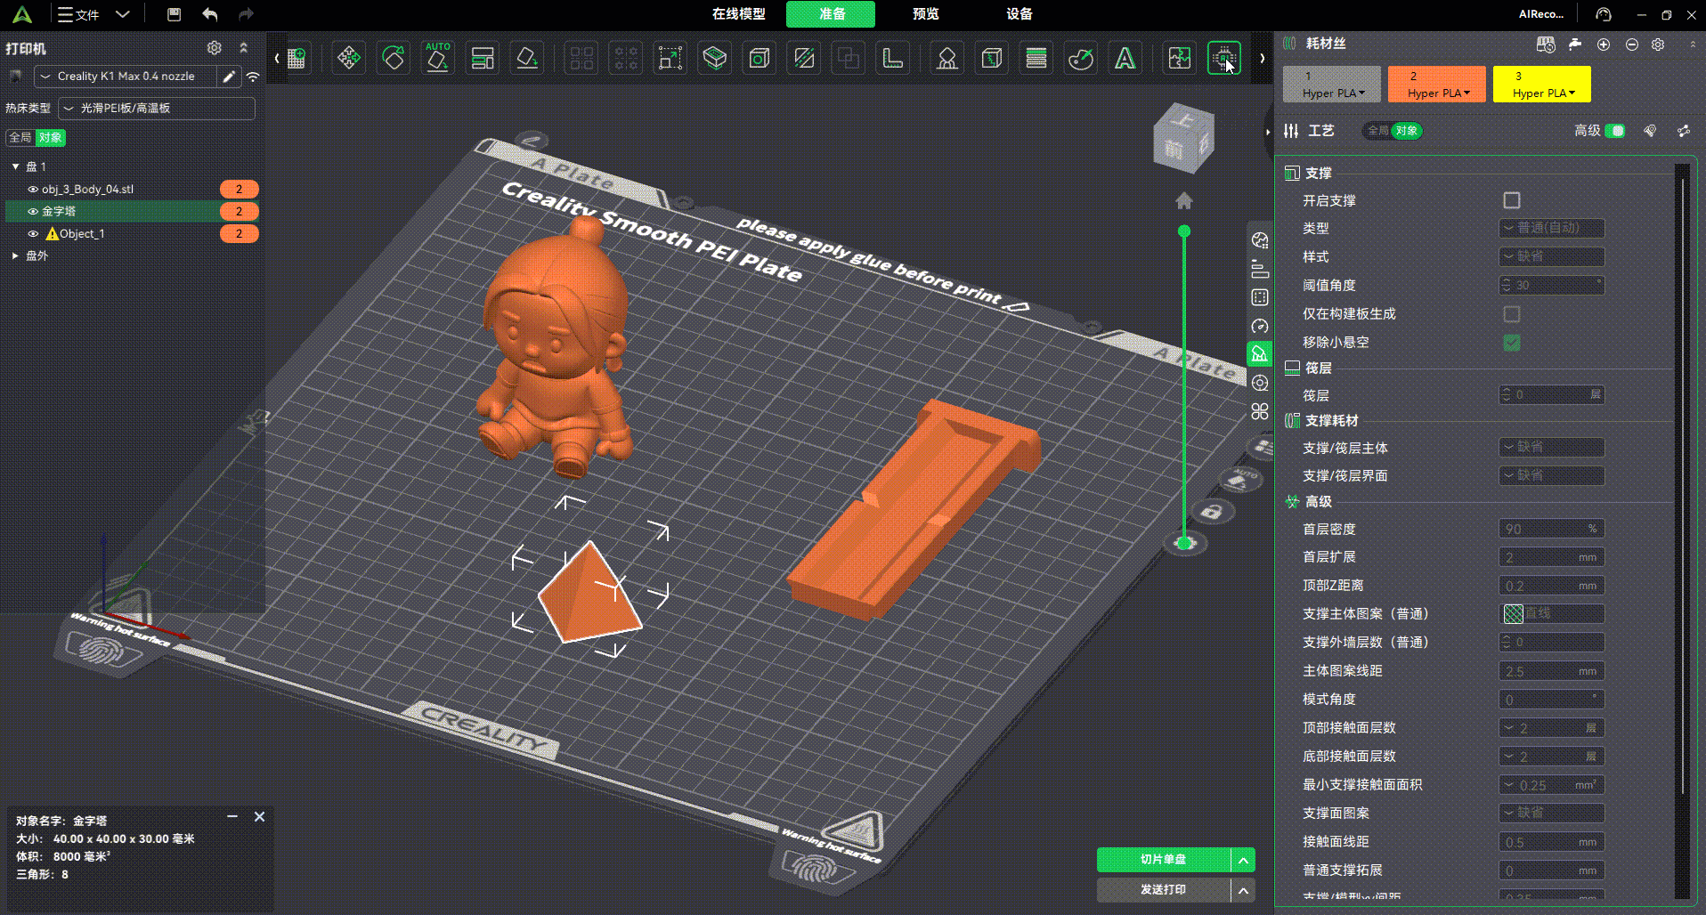Image resolution: width=1706 pixels, height=915 pixels.
Task: Hide obj_3_Body_04.stl with eye icon
Action: point(33,190)
